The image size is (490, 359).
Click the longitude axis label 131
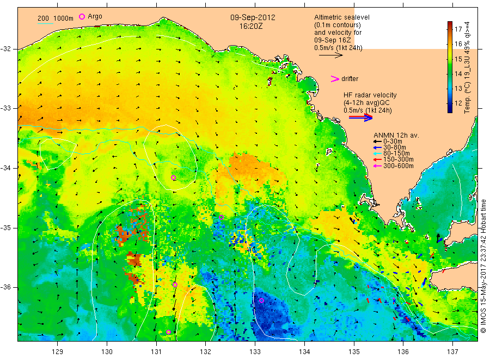(156, 352)
